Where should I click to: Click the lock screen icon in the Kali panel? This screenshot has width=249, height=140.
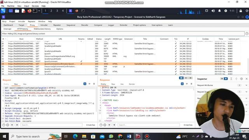(x=241, y=11)
